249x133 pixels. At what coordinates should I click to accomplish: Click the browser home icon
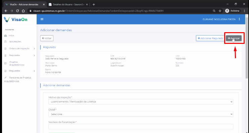tap(23, 11)
